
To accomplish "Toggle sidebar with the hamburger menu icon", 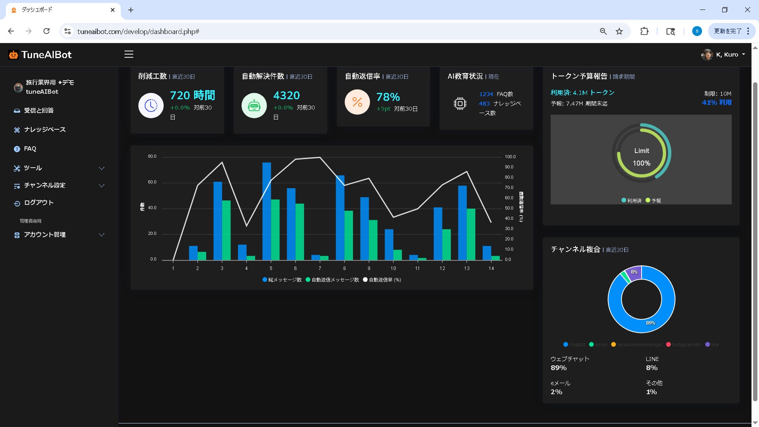I will pyautogui.click(x=129, y=55).
